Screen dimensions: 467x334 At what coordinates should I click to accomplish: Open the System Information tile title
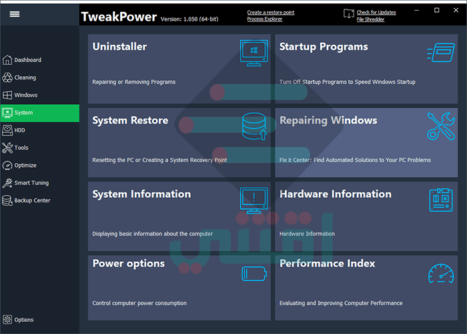[x=141, y=194]
